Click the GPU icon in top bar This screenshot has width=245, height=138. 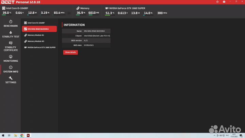point(107,8)
